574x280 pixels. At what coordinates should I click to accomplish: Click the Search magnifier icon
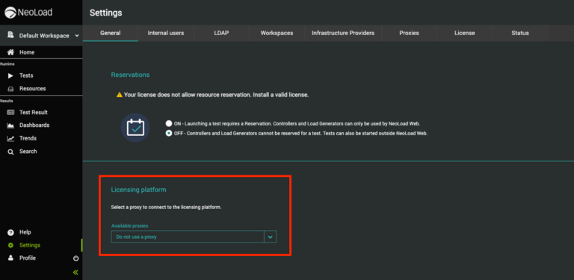tap(11, 152)
